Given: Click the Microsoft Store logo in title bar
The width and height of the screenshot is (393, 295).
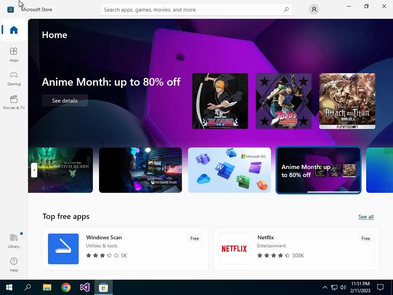Looking at the screenshot, I should coord(10,10).
